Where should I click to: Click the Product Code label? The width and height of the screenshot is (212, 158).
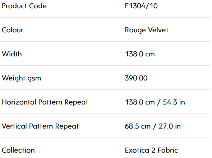pyautogui.click(x=24, y=6)
